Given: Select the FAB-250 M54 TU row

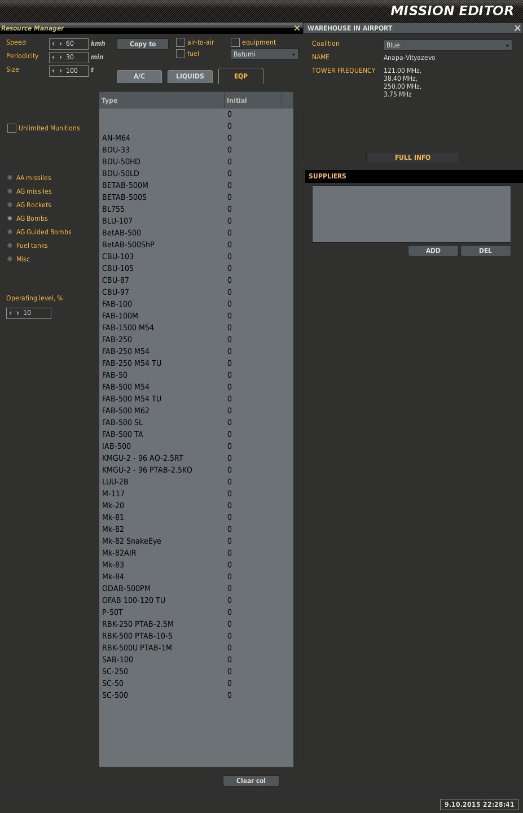Looking at the screenshot, I should coord(196,363).
